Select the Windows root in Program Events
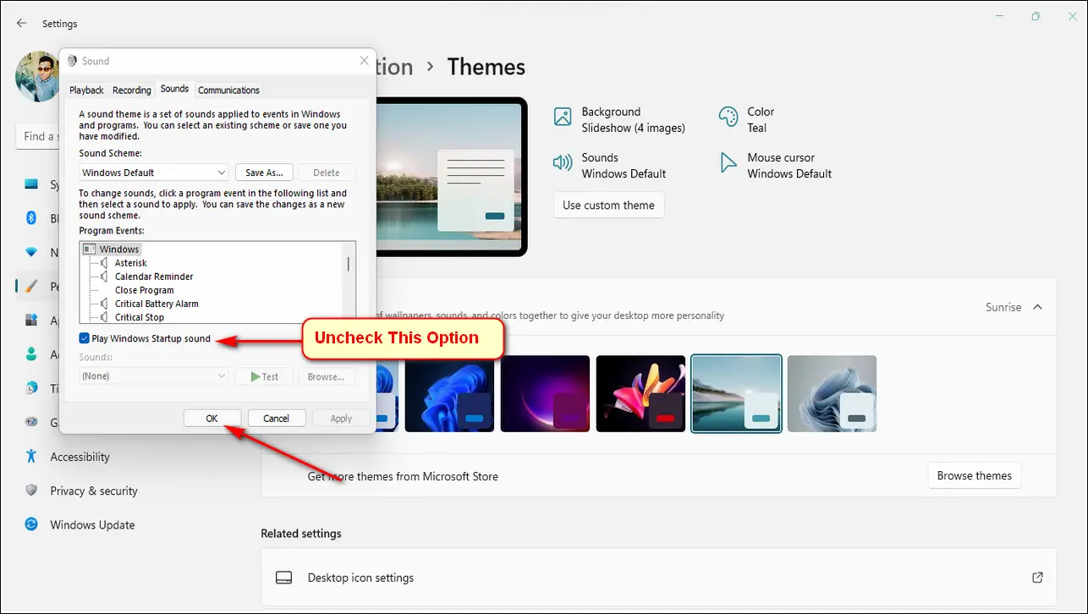Viewport: 1088px width, 614px height. [119, 249]
